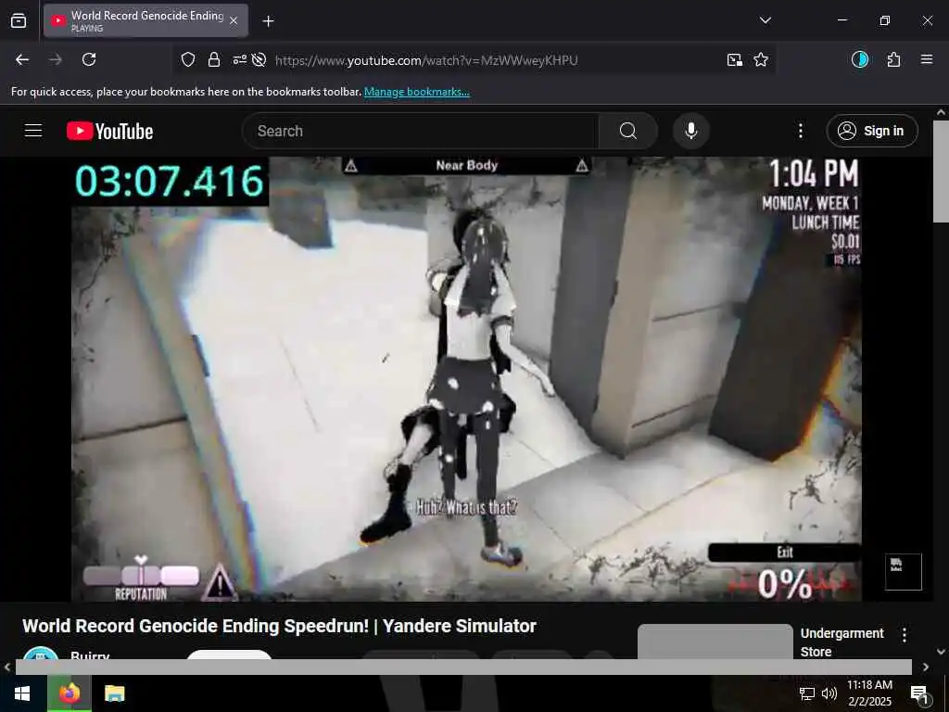Image resolution: width=949 pixels, height=712 pixels.
Task: Click the horizontal scrollbar left arrow
Action: click(7, 667)
